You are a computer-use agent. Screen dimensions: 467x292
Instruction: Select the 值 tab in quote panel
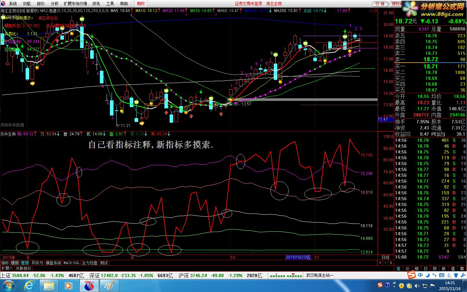(453, 268)
